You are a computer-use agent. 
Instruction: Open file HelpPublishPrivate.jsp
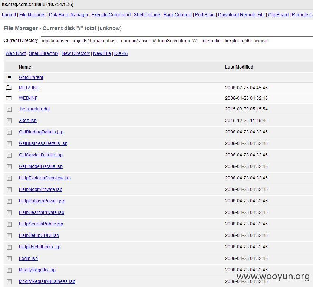pyautogui.click(x=42, y=201)
